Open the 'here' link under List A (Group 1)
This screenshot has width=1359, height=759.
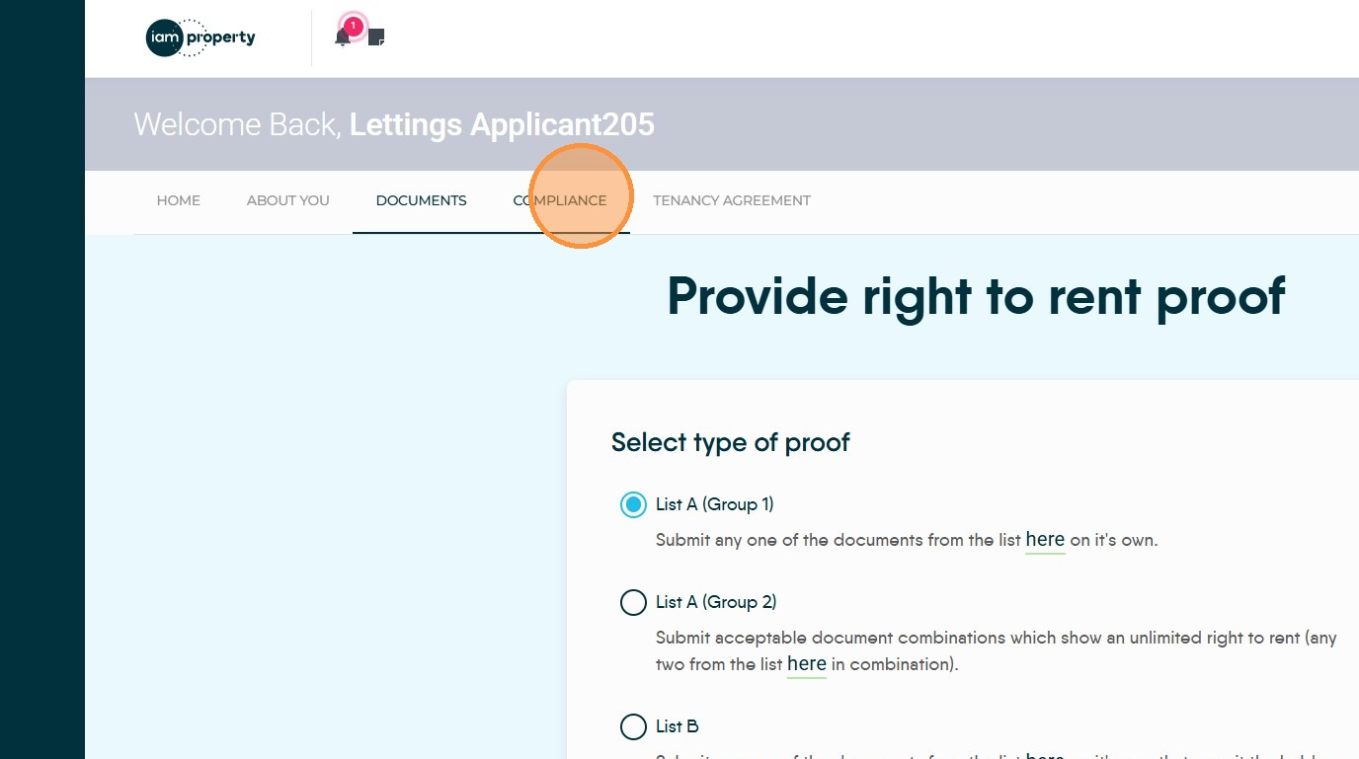coord(1045,540)
